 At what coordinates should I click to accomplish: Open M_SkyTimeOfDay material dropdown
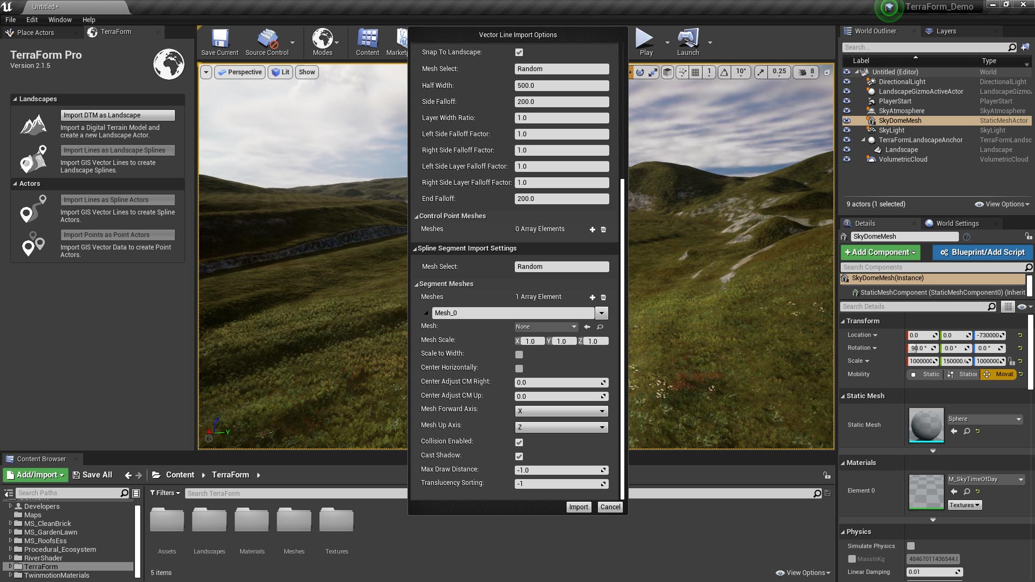986,480
